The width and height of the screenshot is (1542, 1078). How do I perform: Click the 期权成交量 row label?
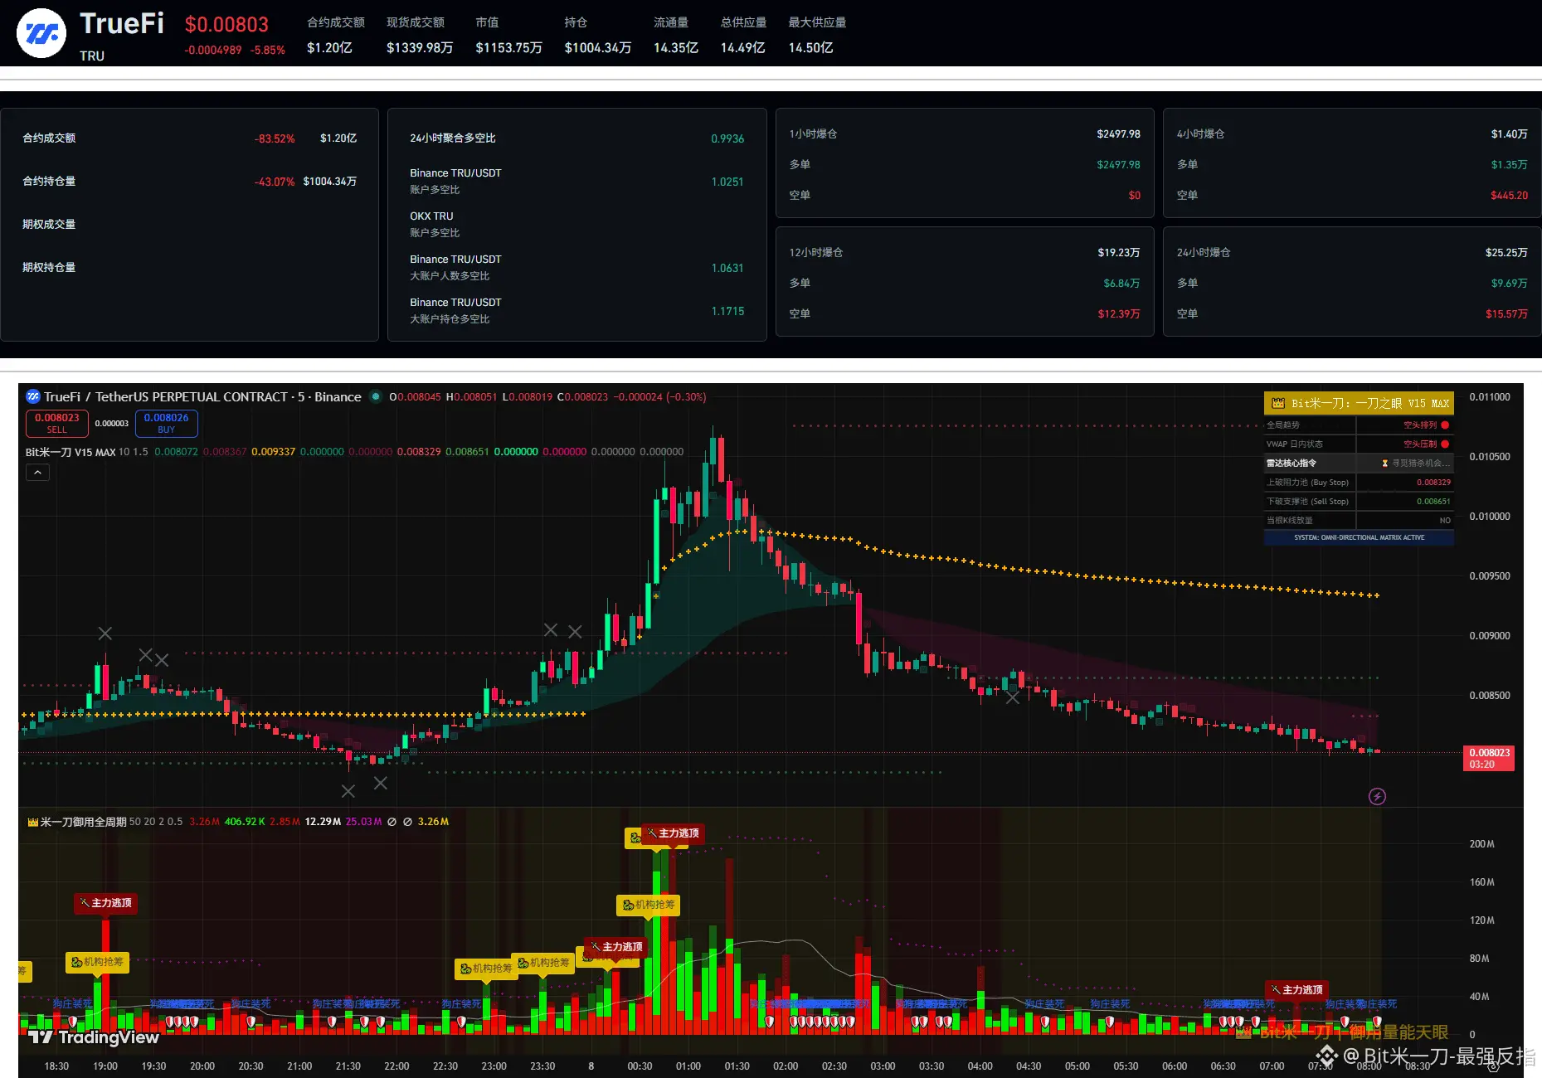click(x=49, y=225)
